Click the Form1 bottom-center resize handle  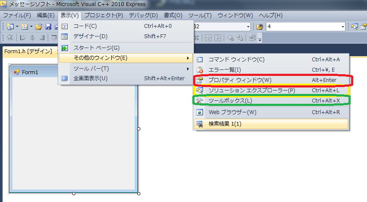pos(74,193)
